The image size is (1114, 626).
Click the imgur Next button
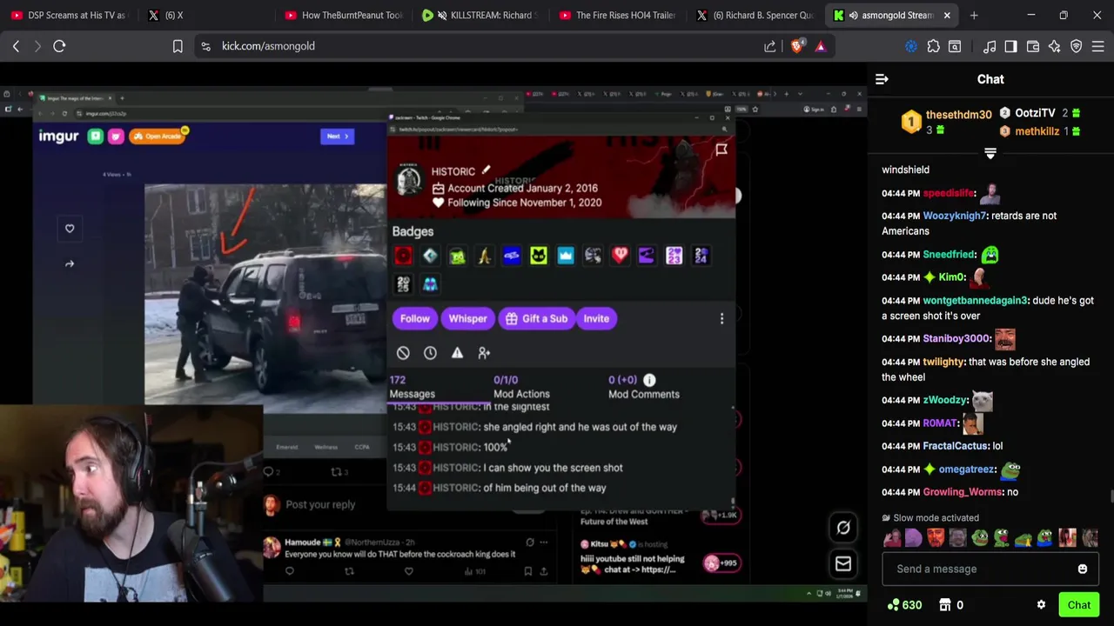pyautogui.click(x=337, y=137)
